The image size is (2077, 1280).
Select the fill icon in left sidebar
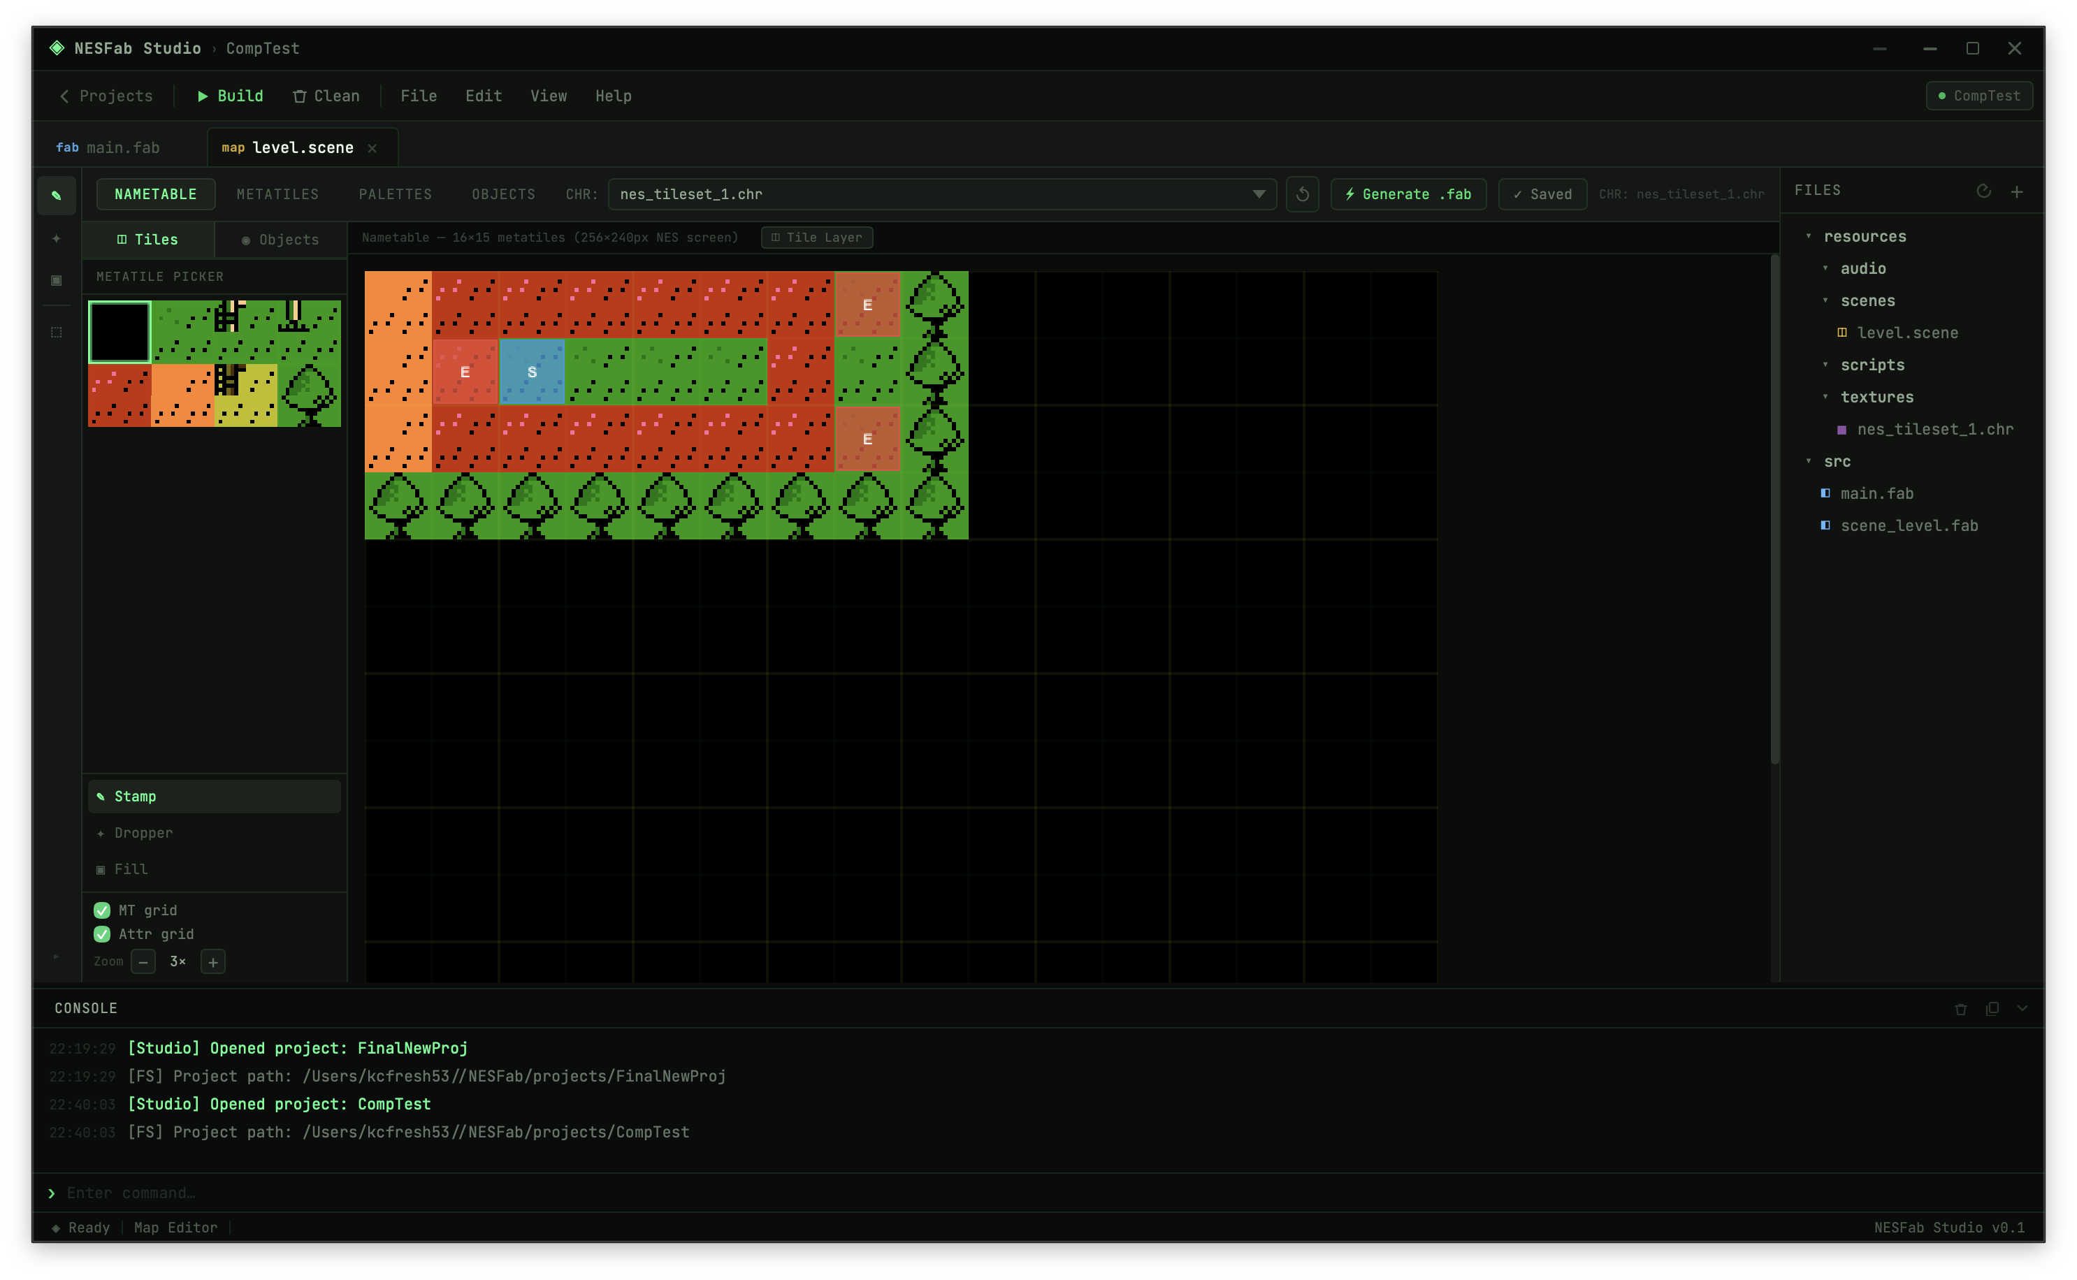[56, 280]
